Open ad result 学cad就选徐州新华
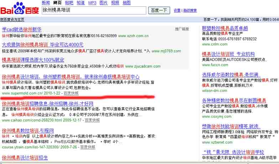Viewport: 279px width, 164px height. point(22,29)
